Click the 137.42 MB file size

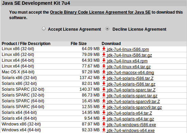(x=89, y=78)
